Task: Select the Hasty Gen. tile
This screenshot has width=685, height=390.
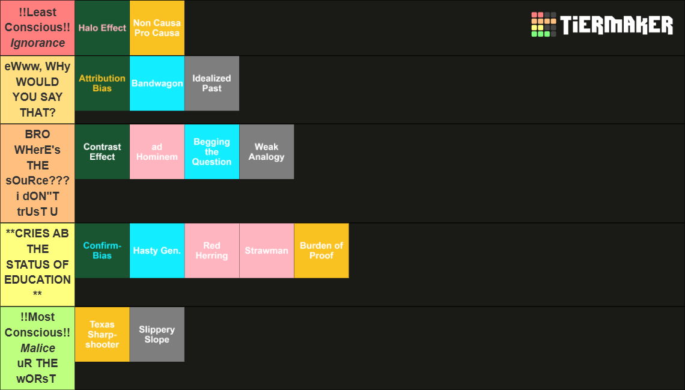Action: click(157, 251)
